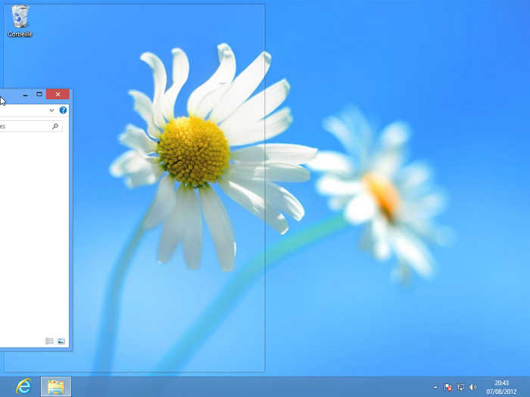Open the clock showing 20:43
The width and height of the screenshot is (530, 397).
[x=501, y=386]
